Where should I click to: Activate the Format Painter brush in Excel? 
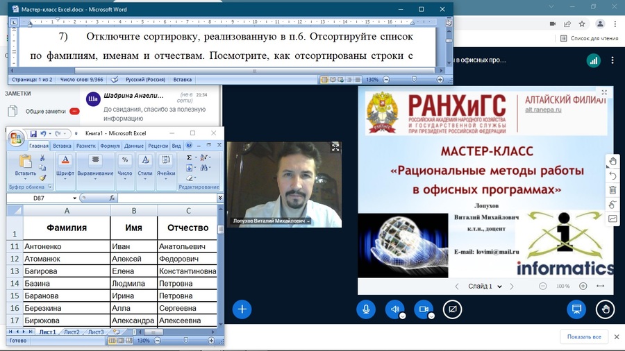point(42,178)
